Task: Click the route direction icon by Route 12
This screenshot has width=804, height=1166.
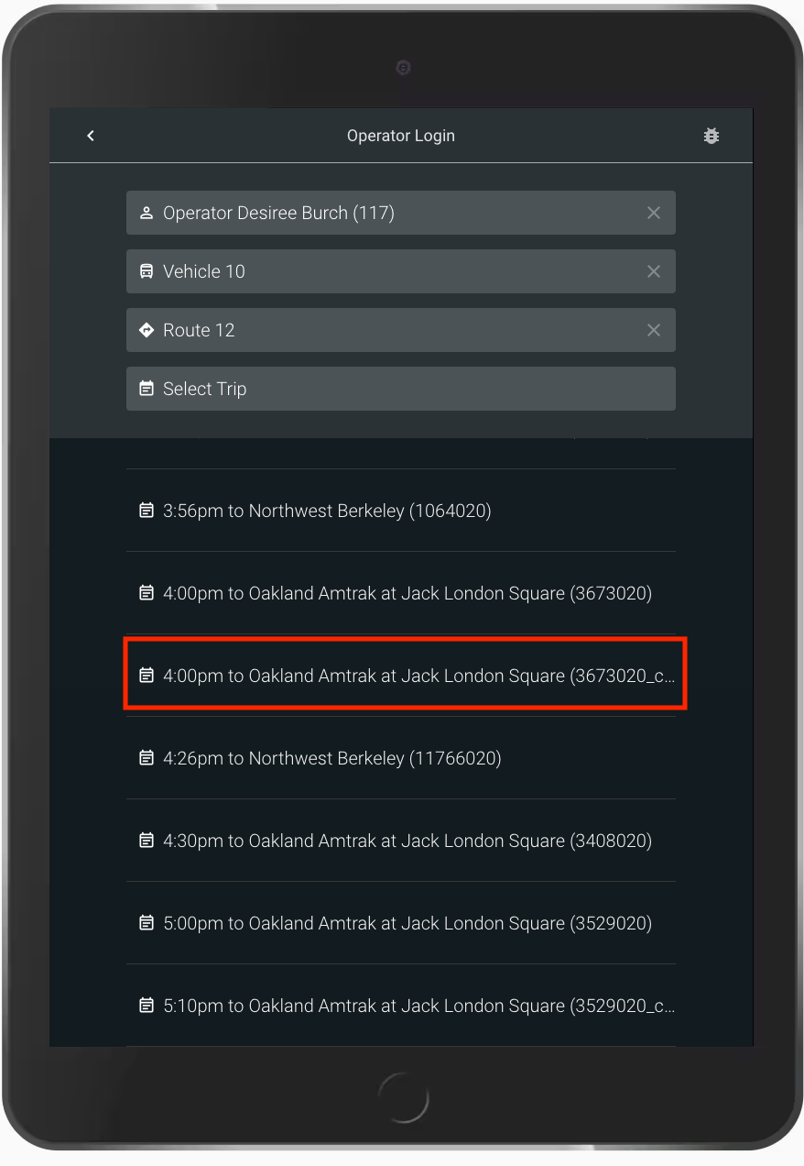Action: pos(146,330)
